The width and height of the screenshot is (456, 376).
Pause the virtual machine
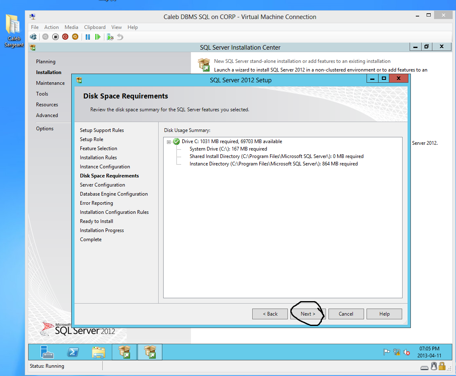pos(87,37)
